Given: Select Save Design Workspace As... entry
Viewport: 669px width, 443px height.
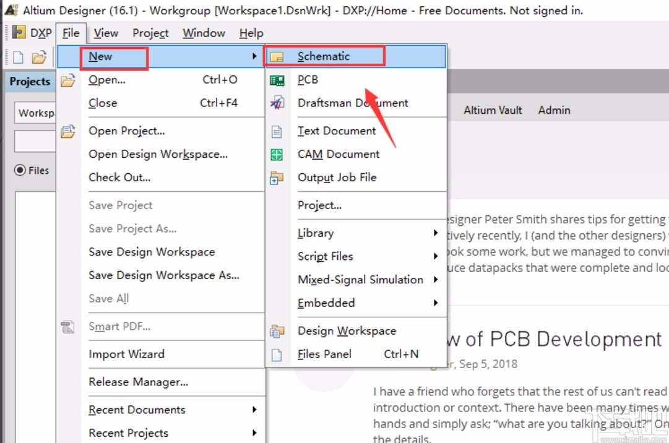Looking at the screenshot, I should [x=161, y=275].
